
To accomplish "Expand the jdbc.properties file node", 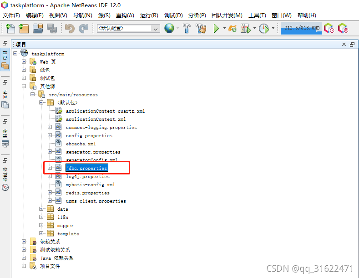I will [50, 168].
